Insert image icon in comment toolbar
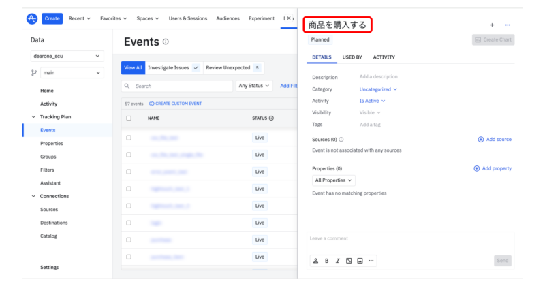The image size is (545, 286). click(360, 261)
